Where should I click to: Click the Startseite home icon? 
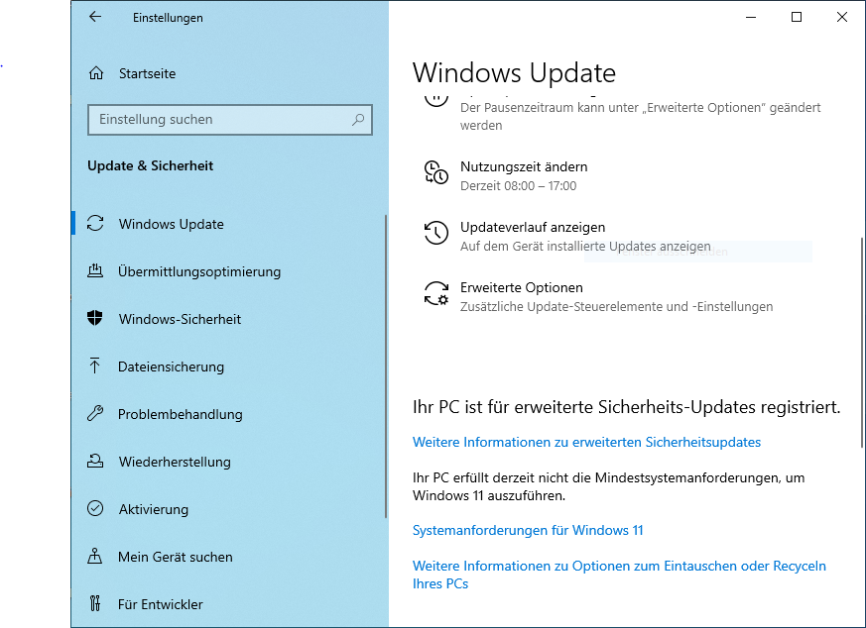point(96,73)
